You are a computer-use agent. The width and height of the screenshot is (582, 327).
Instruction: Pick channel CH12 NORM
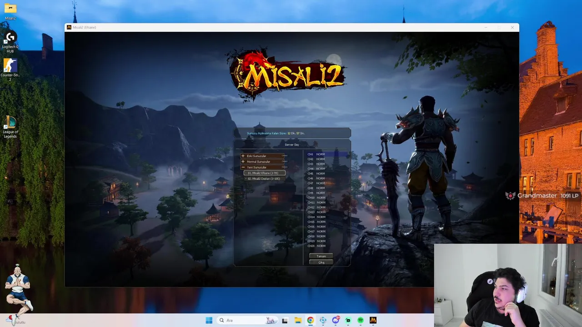point(326,207)
